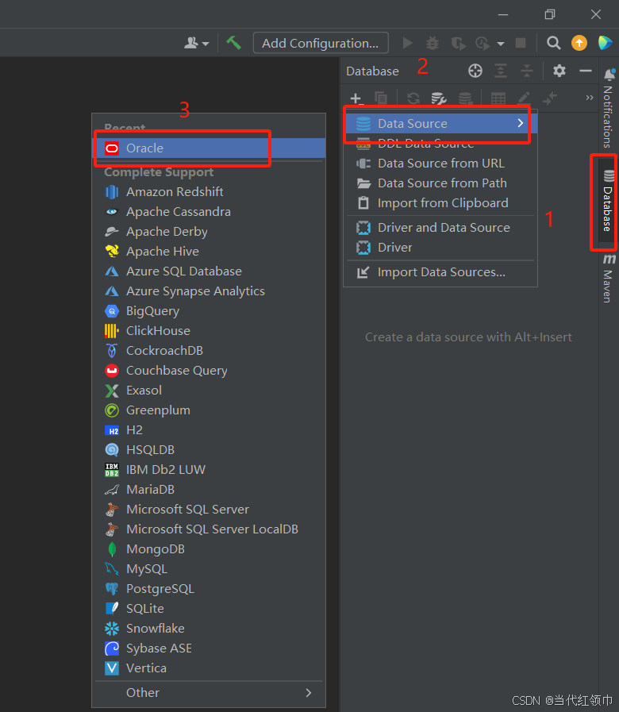Hide the Database tool window
Screen dimensions: 619x712
(x=586, y=71)
